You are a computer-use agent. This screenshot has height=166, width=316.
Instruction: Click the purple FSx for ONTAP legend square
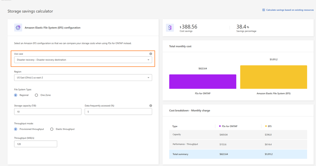point(220,126)
